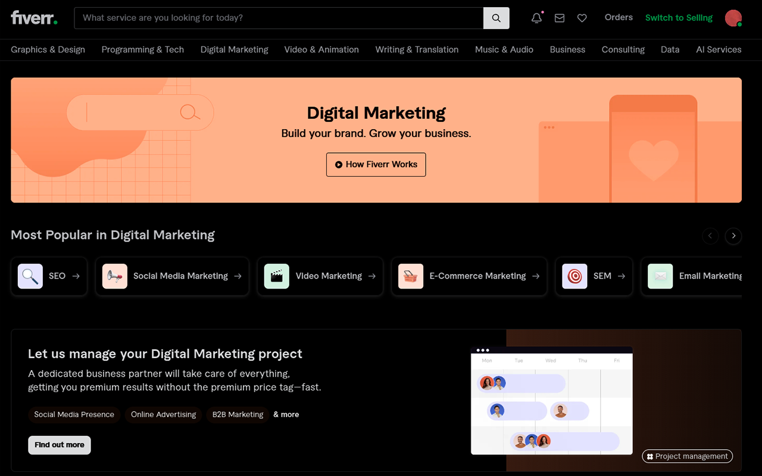Open your messages inbox envelope
The height and width of the screenshot is (476, 762).
pyautogui.click(x=559, y=18)
